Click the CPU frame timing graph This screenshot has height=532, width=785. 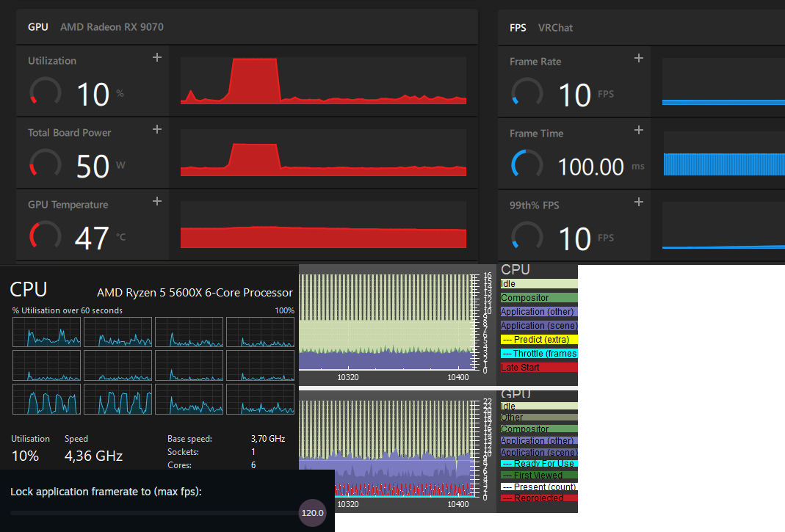(386, 322)
